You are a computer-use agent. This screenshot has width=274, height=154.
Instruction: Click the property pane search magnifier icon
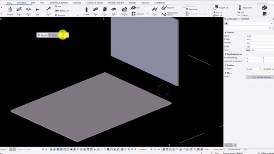coord(270,28)
